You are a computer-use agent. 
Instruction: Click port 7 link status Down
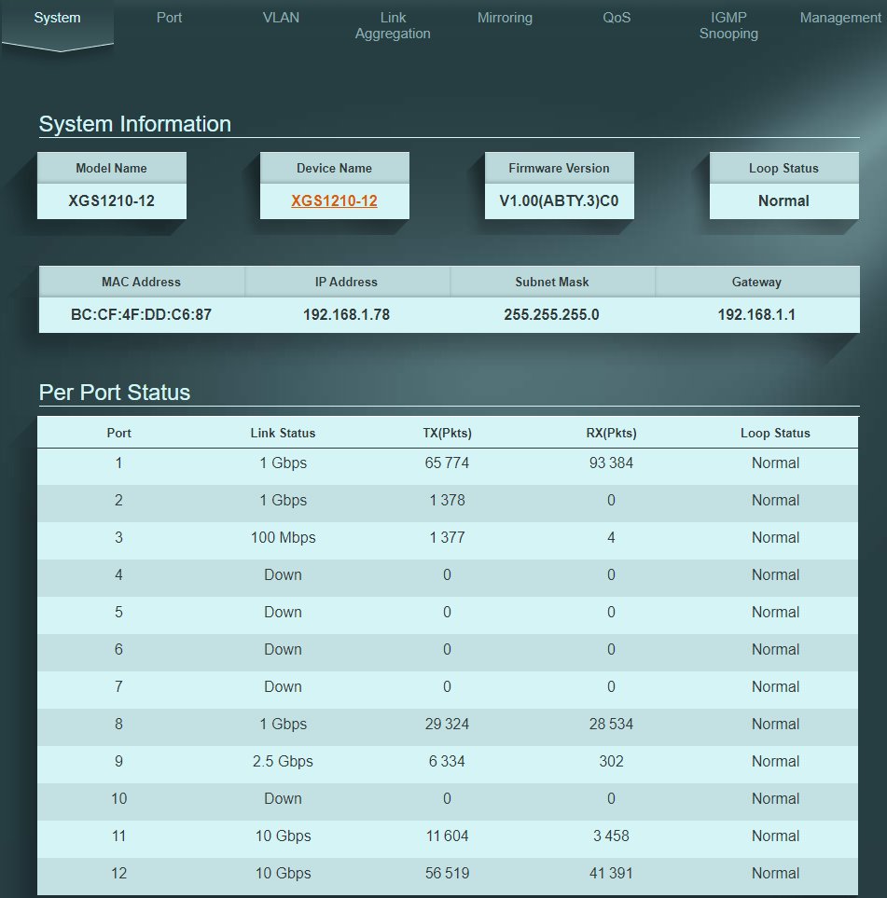tap(283, 686)
